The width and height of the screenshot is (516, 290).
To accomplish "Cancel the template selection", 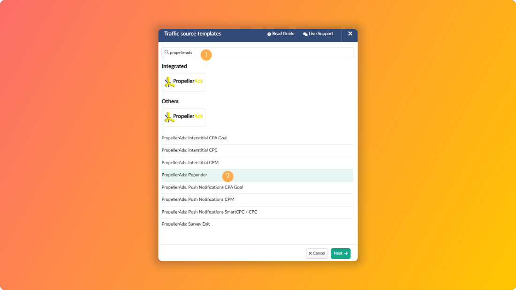I will [317, 253].
